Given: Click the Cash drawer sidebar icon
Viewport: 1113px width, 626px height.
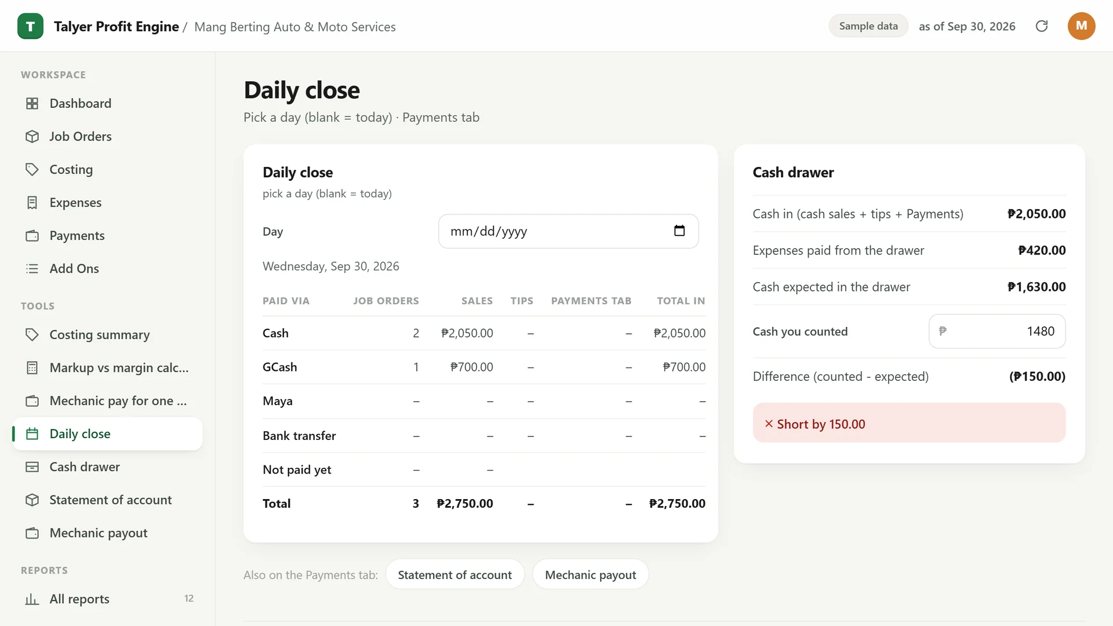Looking at the screenshot, I should point(32,467).
